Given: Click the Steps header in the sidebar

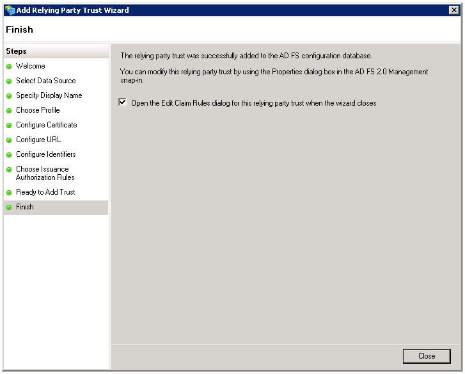Looking at the screenshot, I should pos(16,51).
